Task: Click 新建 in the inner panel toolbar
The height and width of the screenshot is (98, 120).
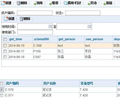Action: pos(9,19)
